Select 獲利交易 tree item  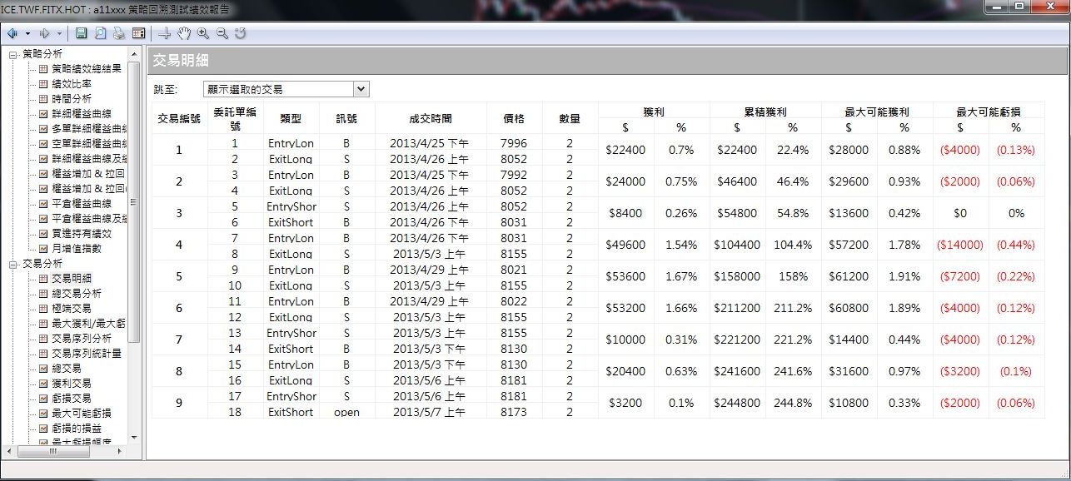coord(72,384)
